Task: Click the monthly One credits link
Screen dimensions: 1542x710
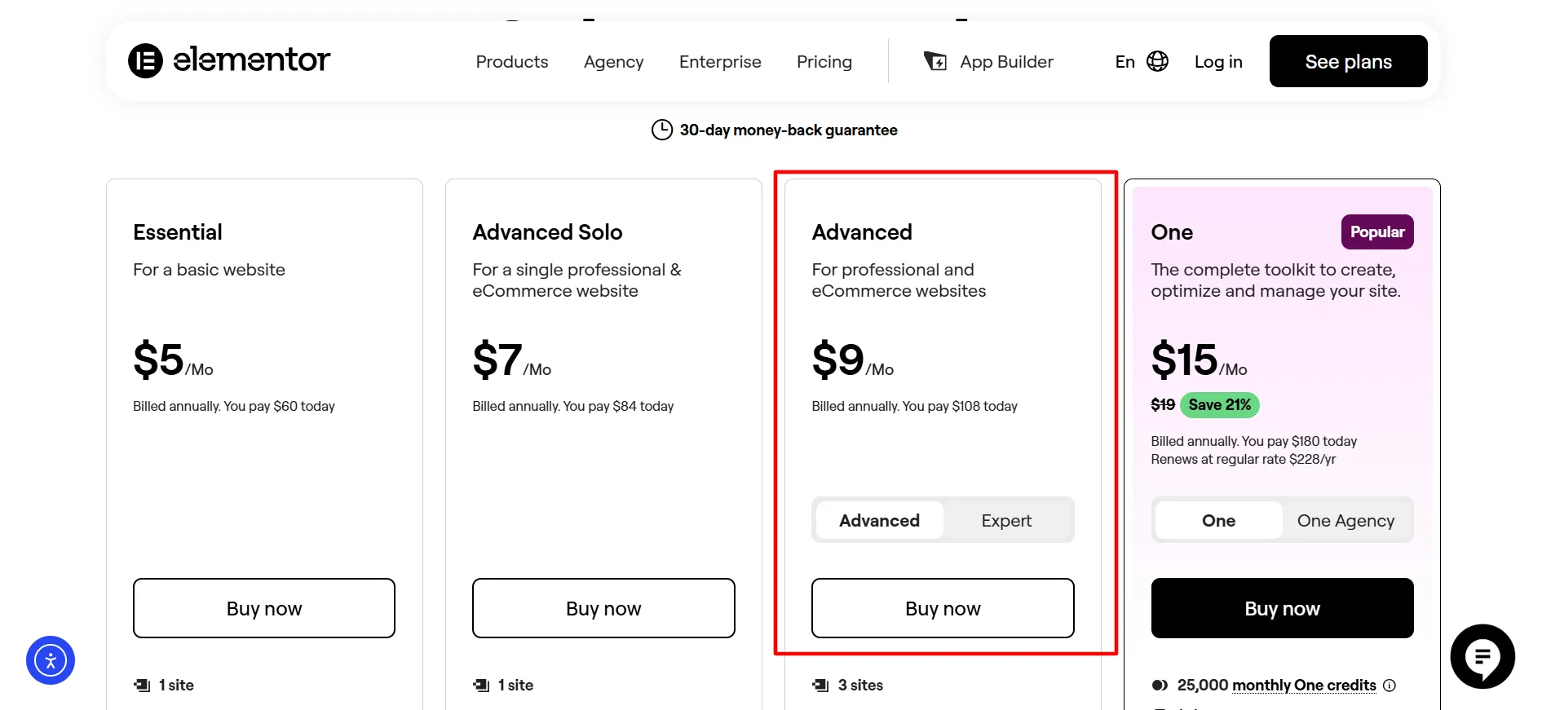Action: (x=1304, y=686)
